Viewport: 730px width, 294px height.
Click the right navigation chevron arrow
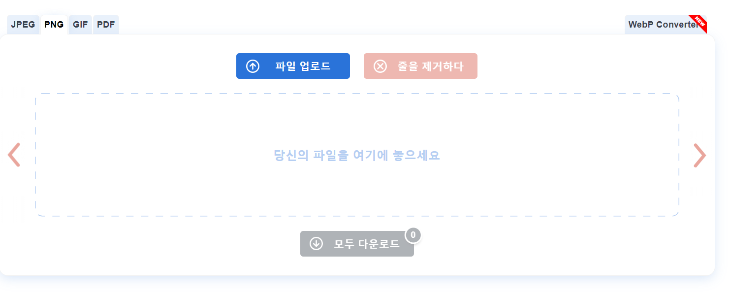click(x=699, y=155)
